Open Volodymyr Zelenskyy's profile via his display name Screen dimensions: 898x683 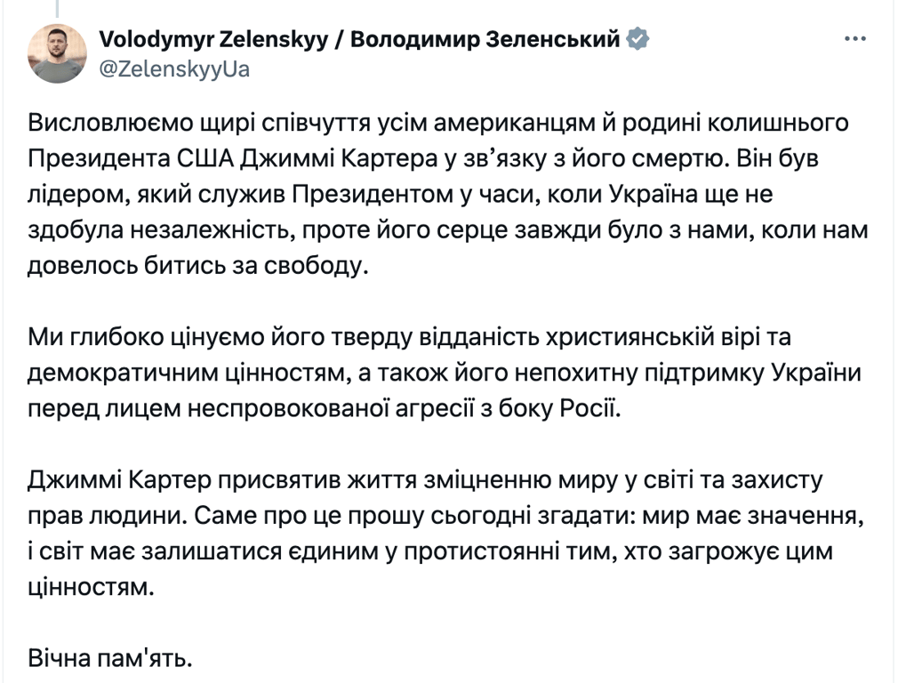pos(356,39)
